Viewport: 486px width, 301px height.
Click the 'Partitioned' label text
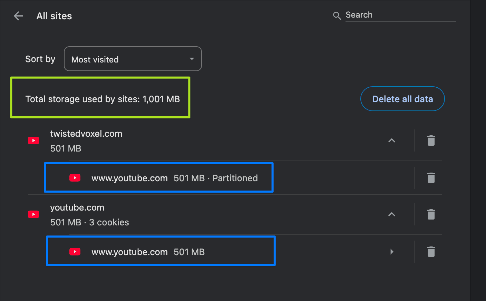[x=235, y=178]
